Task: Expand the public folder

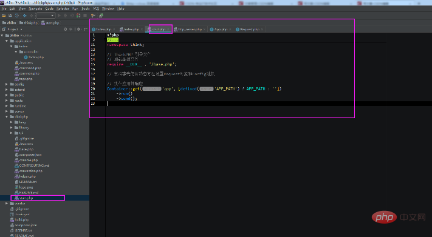Action: 7,95
